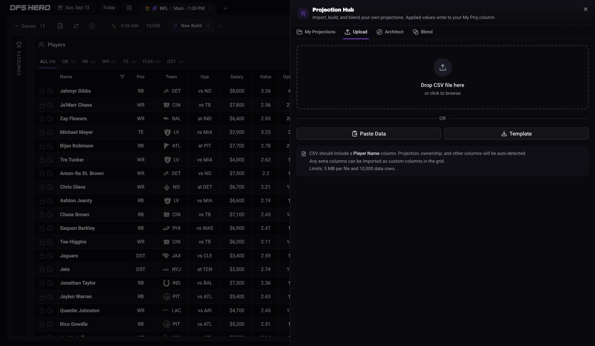The image size is (595, 346).
Task: Open the grid layout icon beside Today
Action: click(x=129, y=8)
